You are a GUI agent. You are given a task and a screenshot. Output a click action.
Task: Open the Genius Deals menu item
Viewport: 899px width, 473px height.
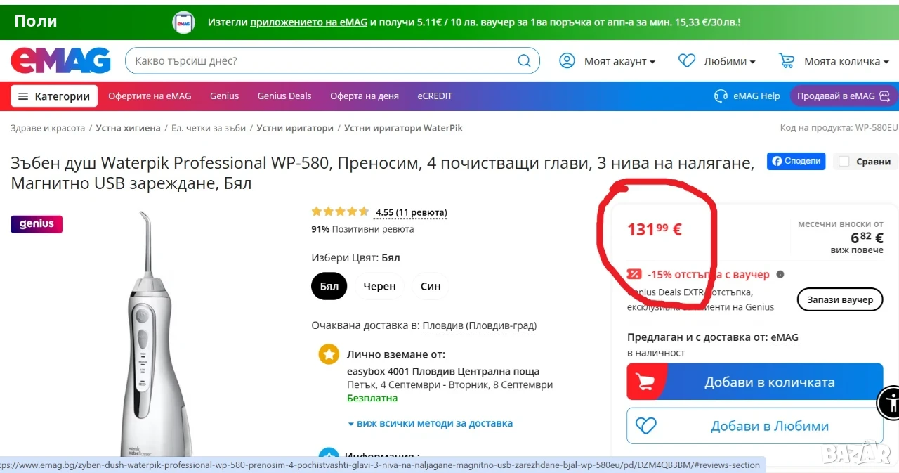tap(284, 96)
